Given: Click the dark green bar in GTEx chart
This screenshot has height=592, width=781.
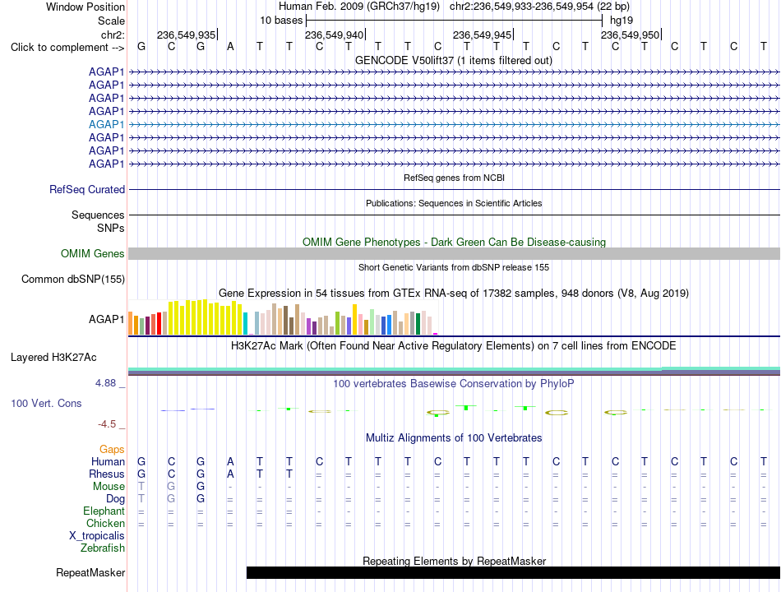Looking at the screenshot, I should 418,323.
